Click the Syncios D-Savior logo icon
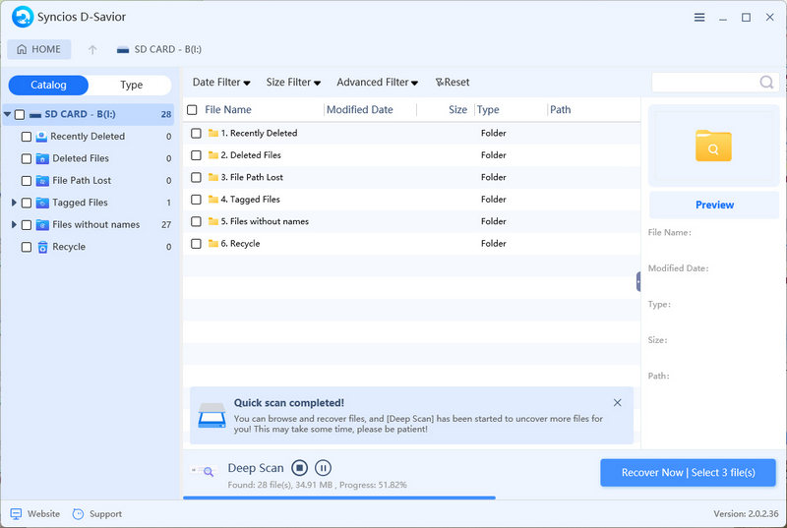The height and width of the screenshot is (528, 787). pos(22,17)
